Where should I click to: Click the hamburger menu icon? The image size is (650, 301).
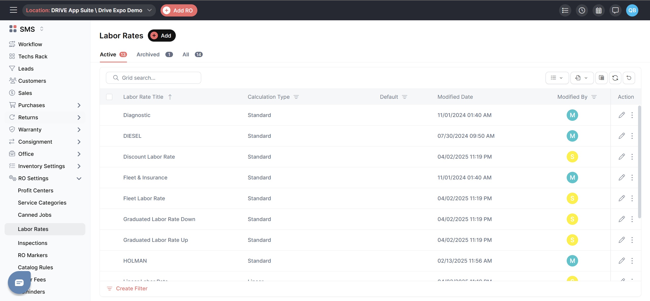(13, 10)
